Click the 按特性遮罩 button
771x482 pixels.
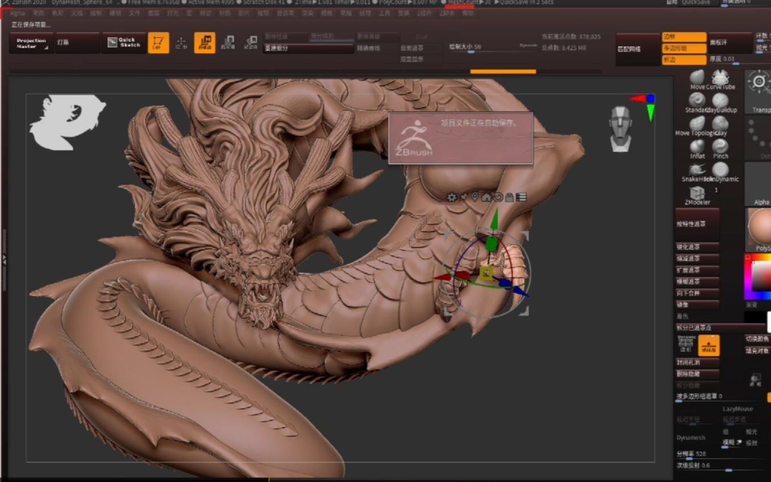pos(698,224)
